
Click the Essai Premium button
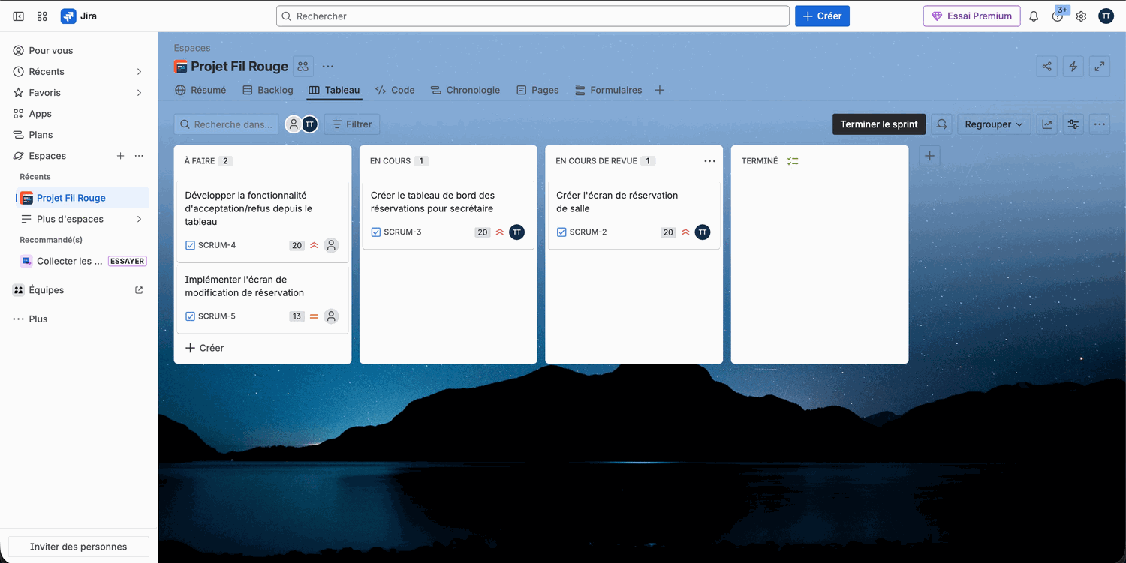[971, 16]
